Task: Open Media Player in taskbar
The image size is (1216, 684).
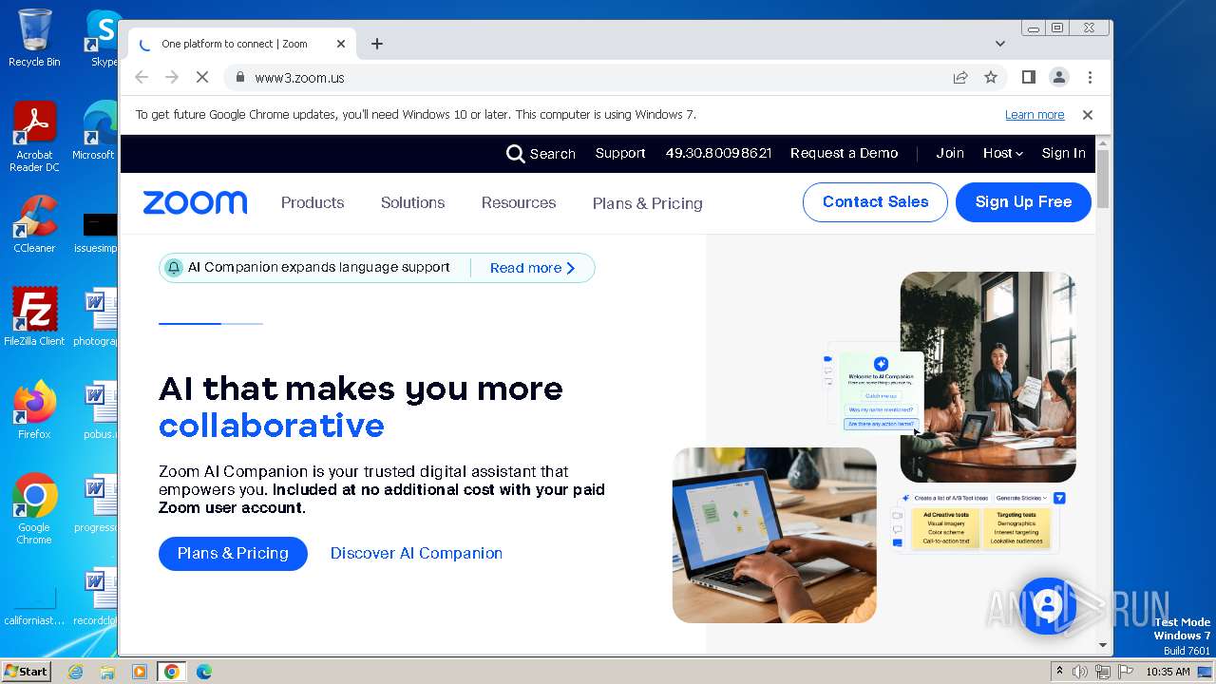Action: [x=140, y=672]
